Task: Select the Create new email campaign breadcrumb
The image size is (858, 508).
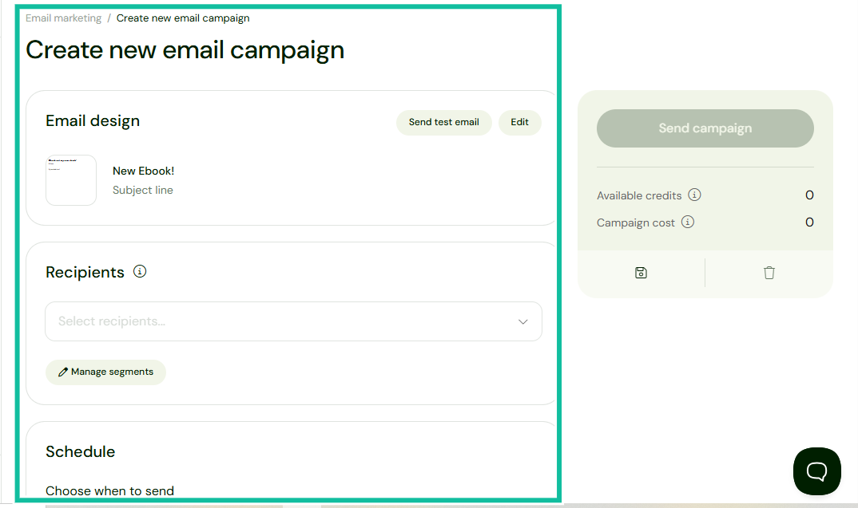Action: click(183, 18)
